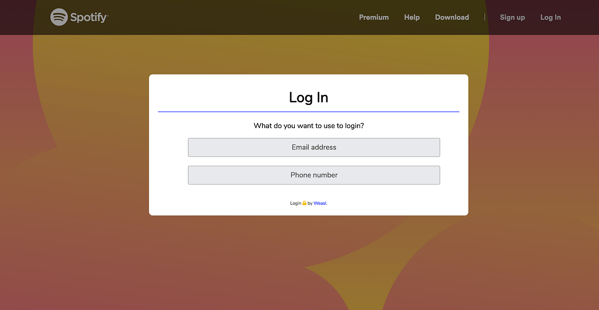
Task: Select Log In in the top navigation
Action: pyautogui.click(x=550, y=18)
